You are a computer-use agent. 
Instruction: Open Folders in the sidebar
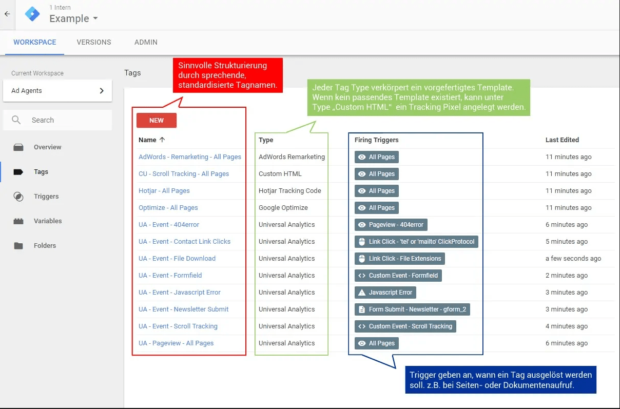click(x=45, y=246)
